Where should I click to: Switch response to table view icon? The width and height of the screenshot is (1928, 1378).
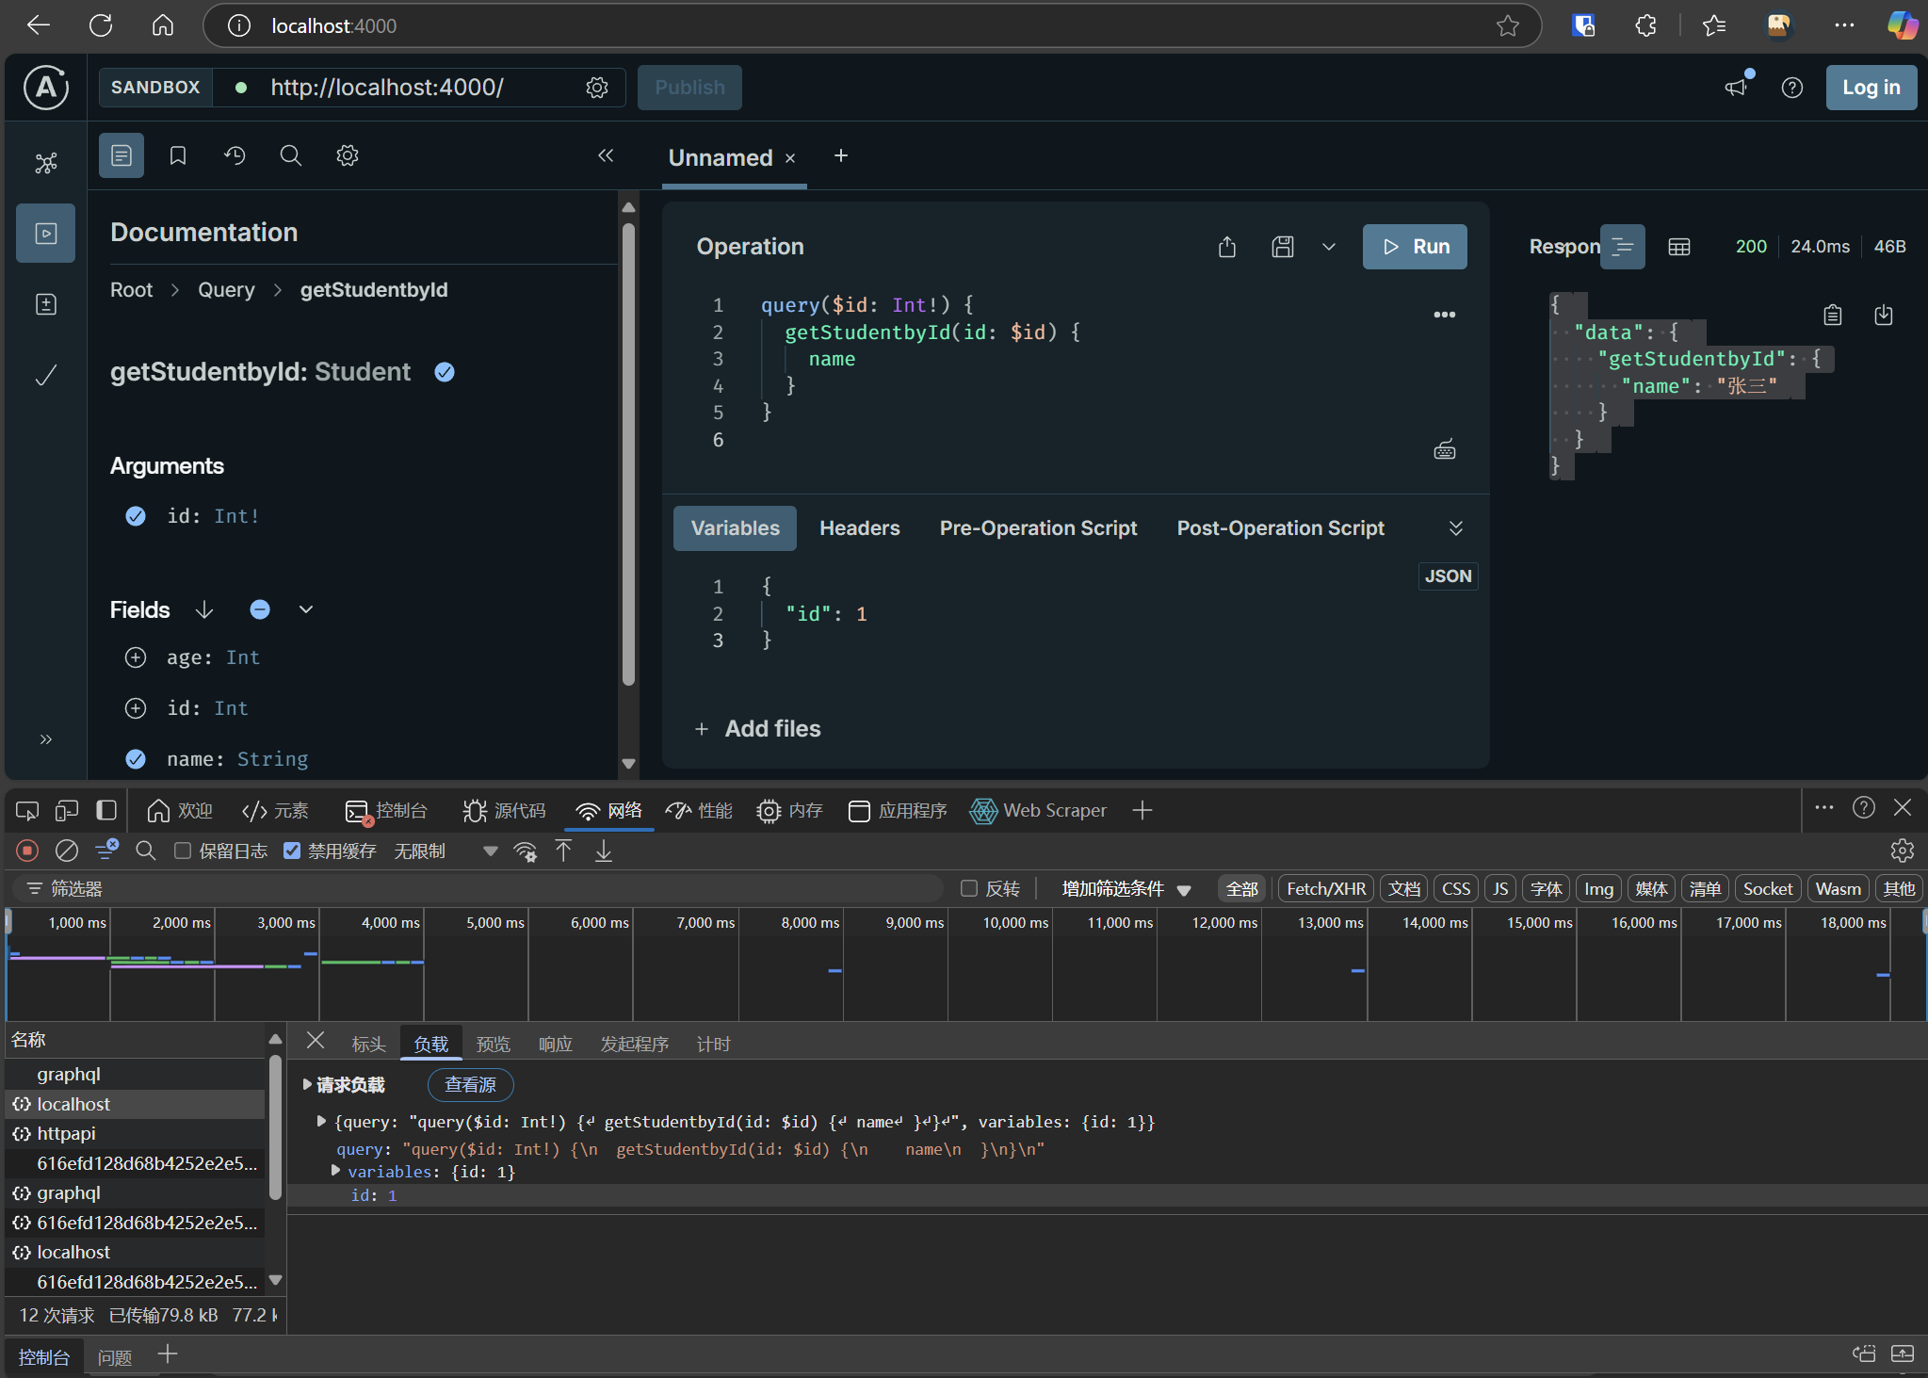[x=1678, y=247]
